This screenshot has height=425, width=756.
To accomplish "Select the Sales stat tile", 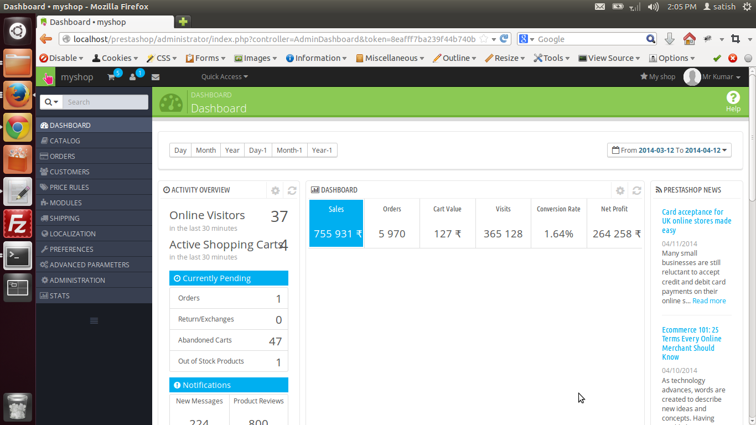I will click(336, 223).
